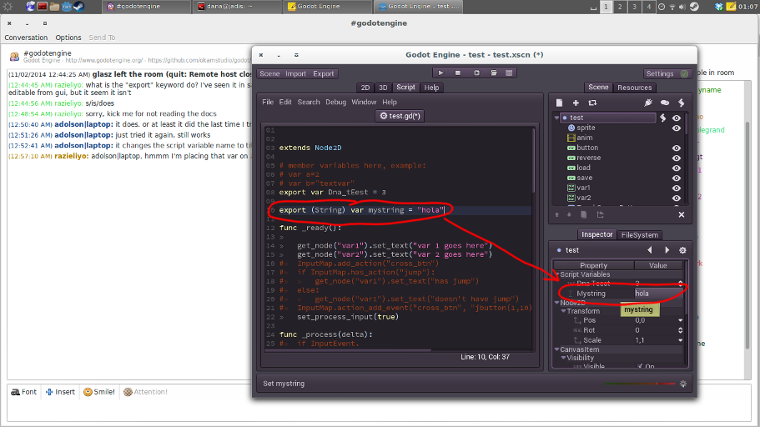Toggle visibility of the var1 node
The width and height of the screenshot is (760, 427).
[x=677, y=188]
